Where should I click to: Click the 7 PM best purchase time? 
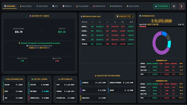click(x=22, y=61)
